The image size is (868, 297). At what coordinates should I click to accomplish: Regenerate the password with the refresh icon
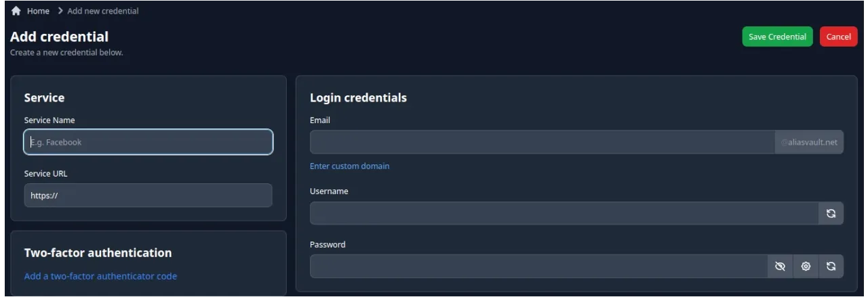831,267
